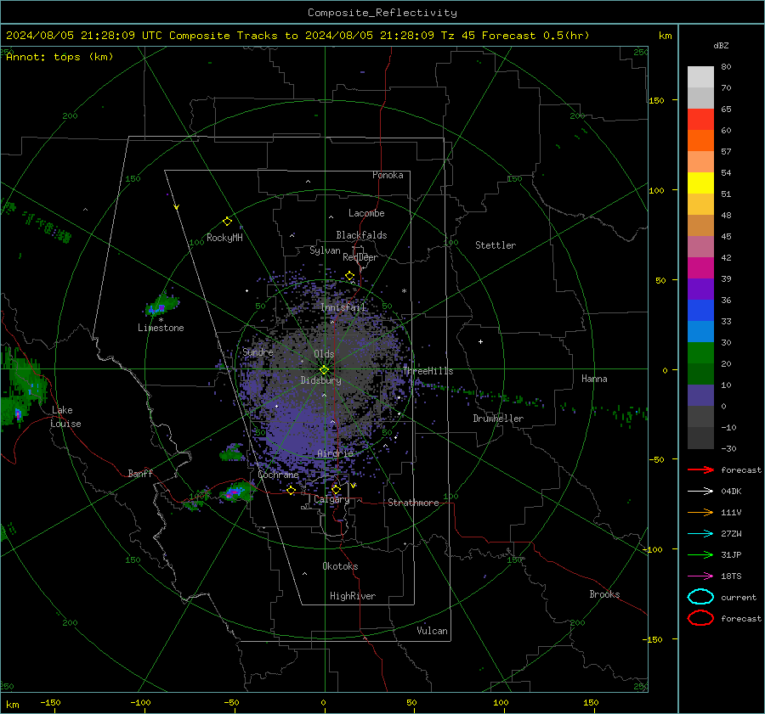Click the Composite_Reflectivity title
This screenshot has width=765, height=714.
pos(382,13)
